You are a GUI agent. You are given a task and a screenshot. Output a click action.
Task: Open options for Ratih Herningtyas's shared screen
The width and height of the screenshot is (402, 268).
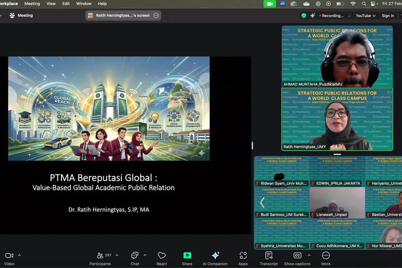click(x=156, y=16)
